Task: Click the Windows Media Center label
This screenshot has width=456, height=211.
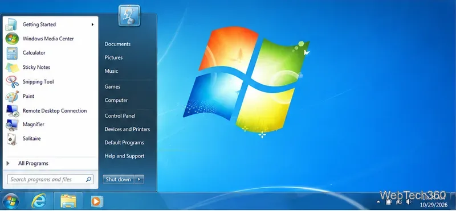Action: [x=48, y=39]
